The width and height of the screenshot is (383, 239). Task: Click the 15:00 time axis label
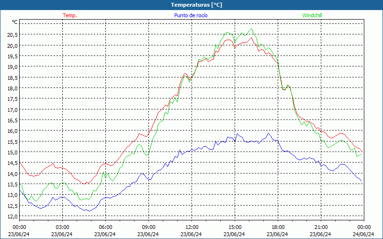pyautogui.click(x=235, y=227)
